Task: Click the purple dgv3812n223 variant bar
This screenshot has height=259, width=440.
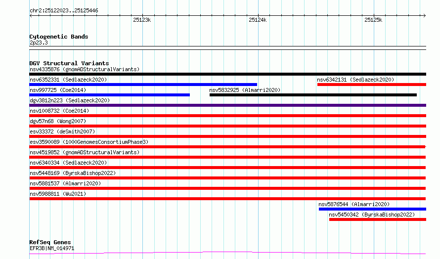Action: 227,105
